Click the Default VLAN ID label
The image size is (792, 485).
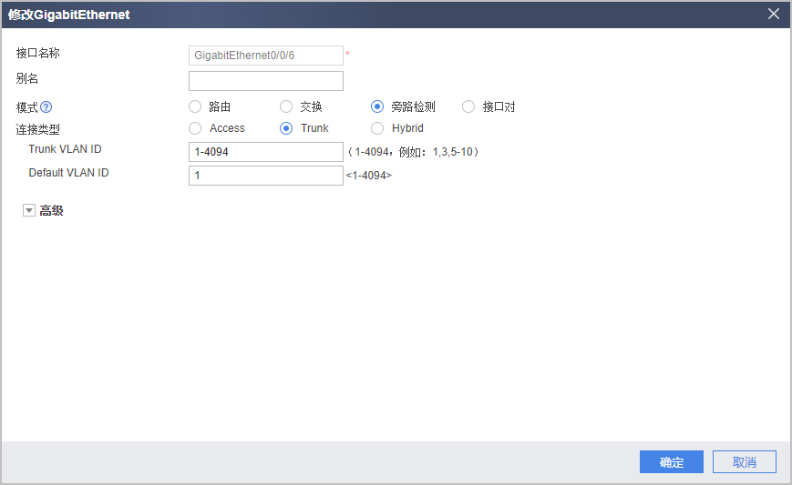click(68, 173)
